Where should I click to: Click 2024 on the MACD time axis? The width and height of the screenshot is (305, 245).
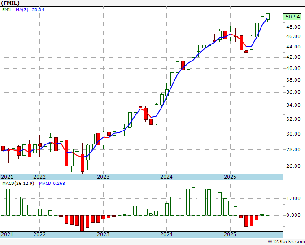[166, 234]
